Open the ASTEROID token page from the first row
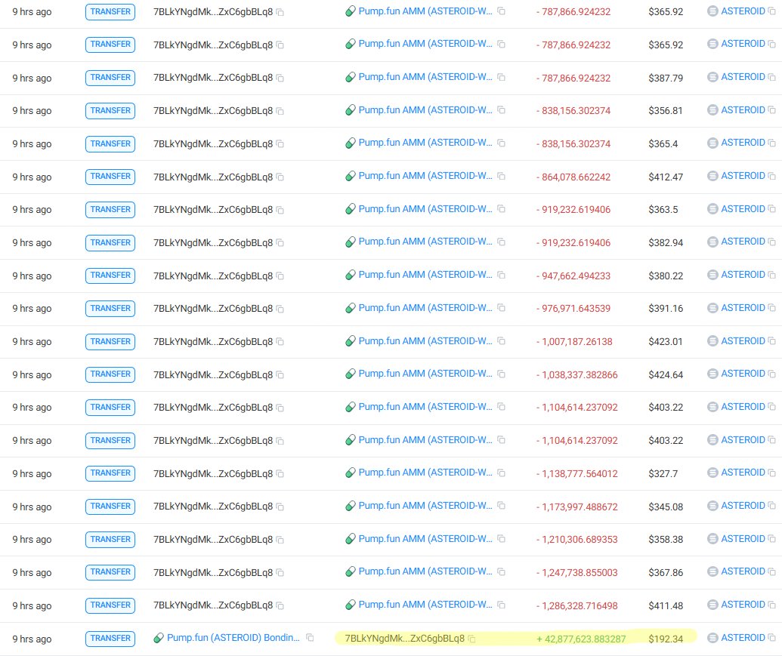The image size is (782, 656). [x=745, y=11]
